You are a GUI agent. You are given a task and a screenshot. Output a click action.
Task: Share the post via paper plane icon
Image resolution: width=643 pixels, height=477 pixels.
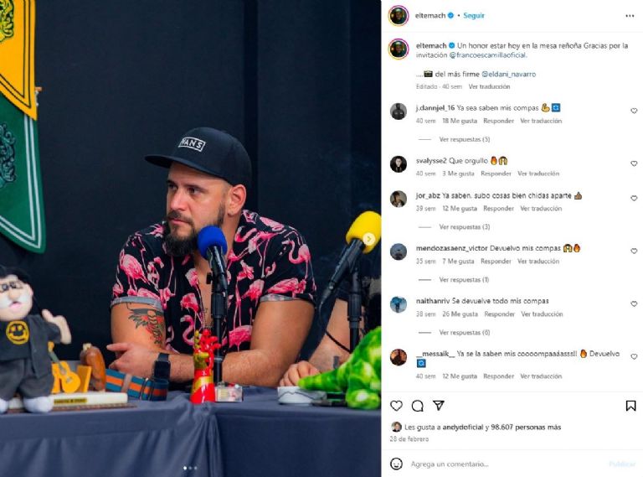(x=439, y=406)
